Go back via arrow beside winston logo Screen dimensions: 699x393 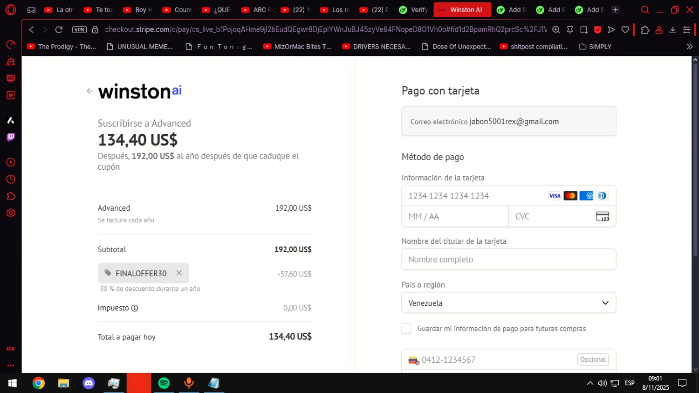tap(90, 91)
